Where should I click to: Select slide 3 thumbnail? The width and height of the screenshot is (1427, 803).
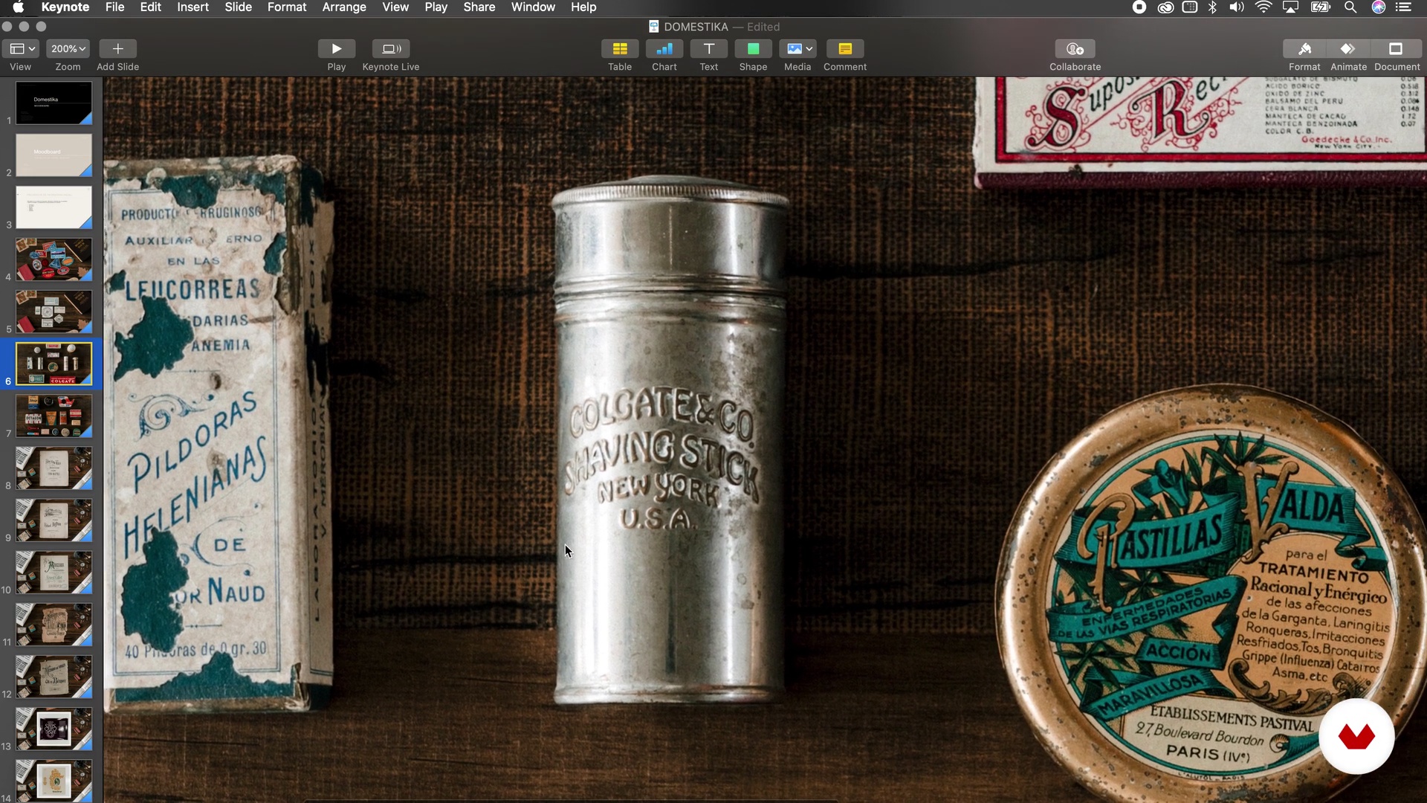point(54,207)
